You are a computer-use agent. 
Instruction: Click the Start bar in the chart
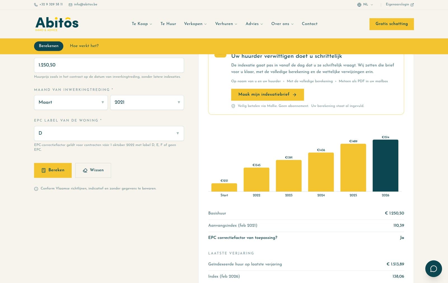[x=224, y=187]
